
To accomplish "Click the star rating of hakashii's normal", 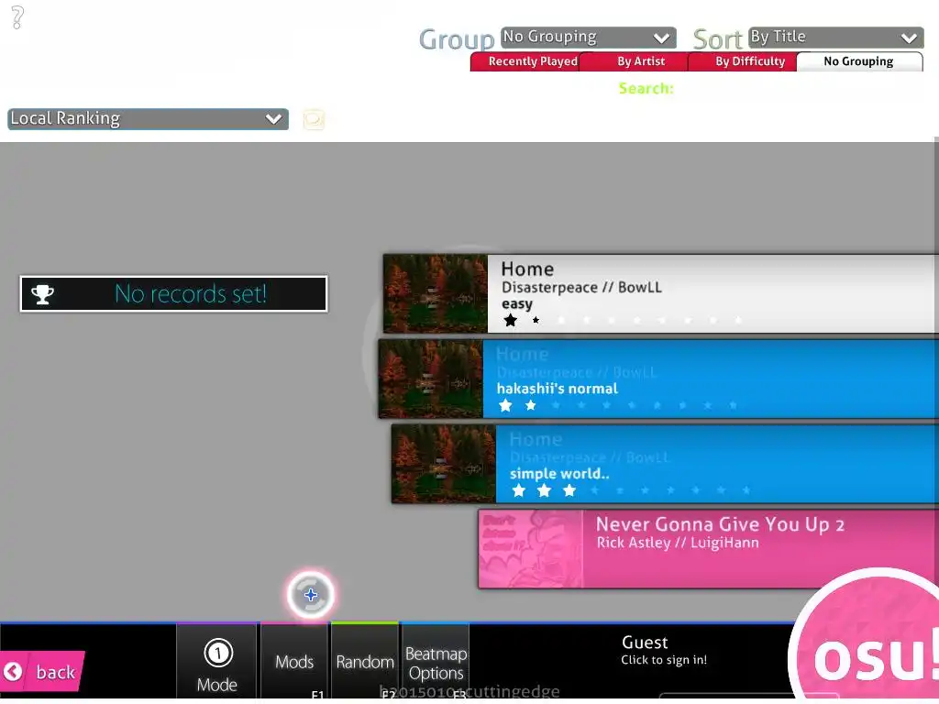I will [x=617, y=405].
